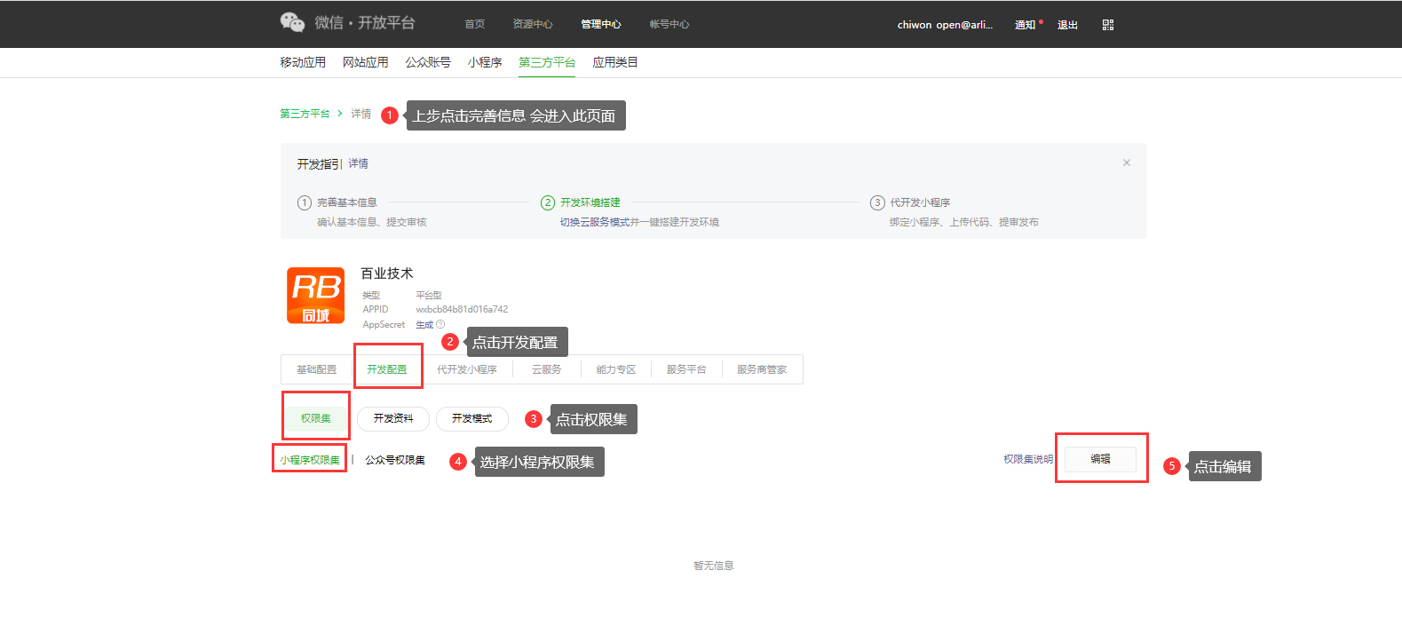Open the QR code icon in header
Image resolution: width=1402 pixels, height=618 pixels.
click(x=1107, y=25)
